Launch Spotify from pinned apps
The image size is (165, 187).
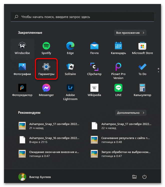(46, 48)
